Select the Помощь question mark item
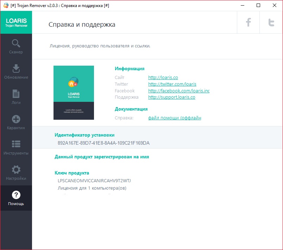 tap(16, 198)
